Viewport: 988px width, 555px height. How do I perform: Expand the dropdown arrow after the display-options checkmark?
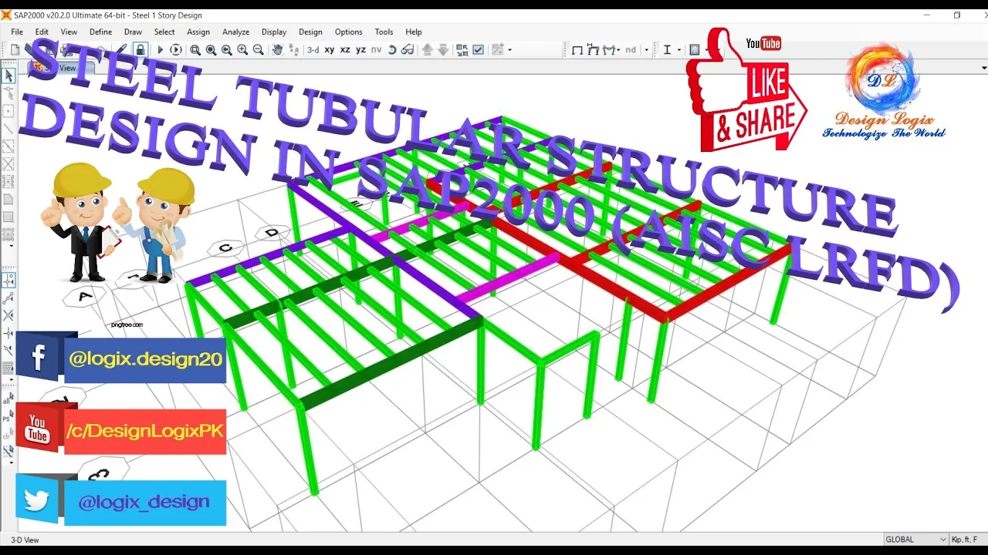coord(510,50)
